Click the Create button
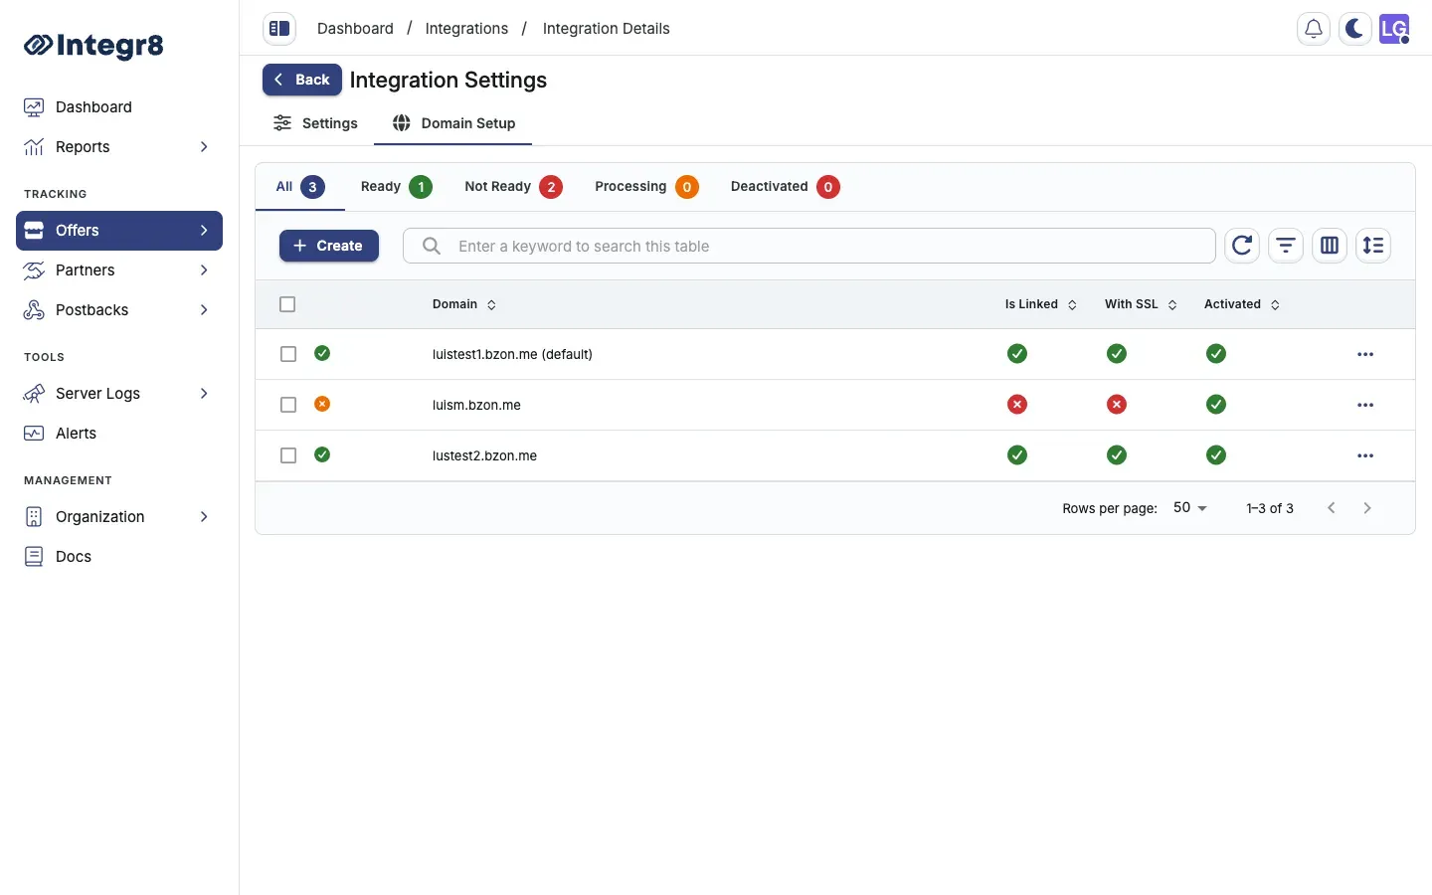Screen dimensions: 1432x895 point(329,246)
